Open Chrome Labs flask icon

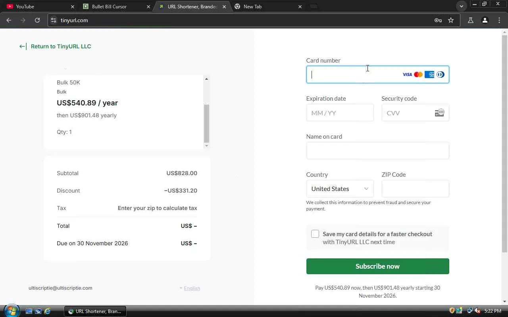pos(471,20)
